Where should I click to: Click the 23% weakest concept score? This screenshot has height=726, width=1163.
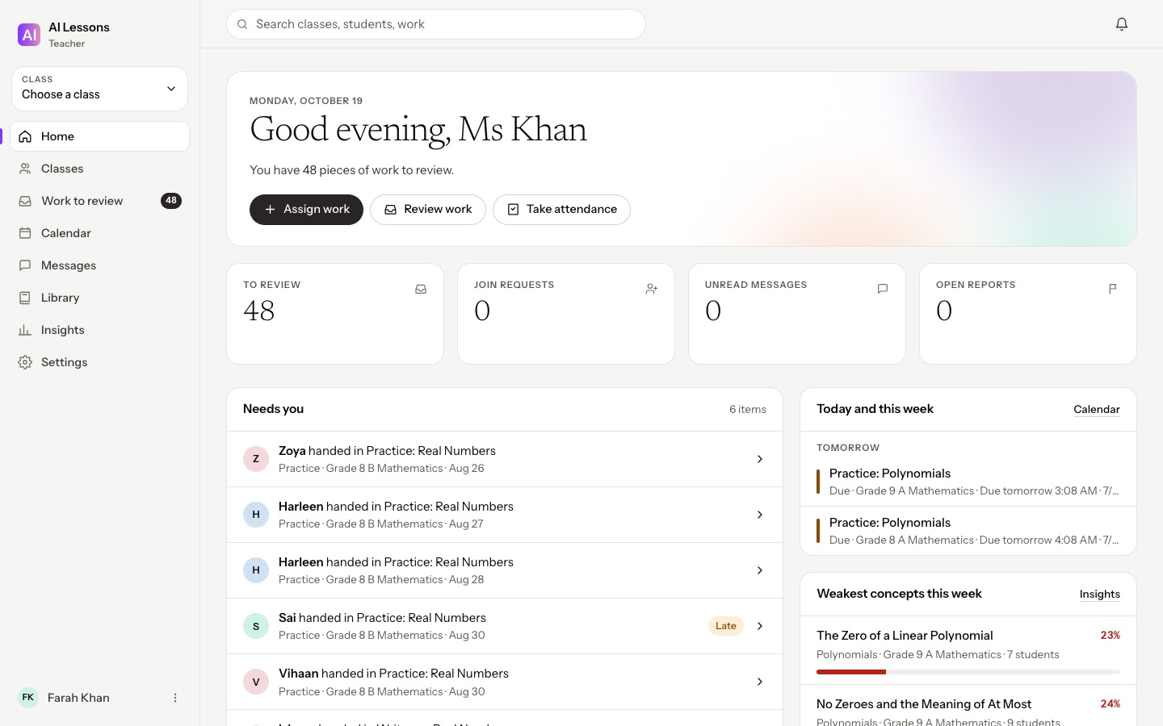[x=1111, y=636]
